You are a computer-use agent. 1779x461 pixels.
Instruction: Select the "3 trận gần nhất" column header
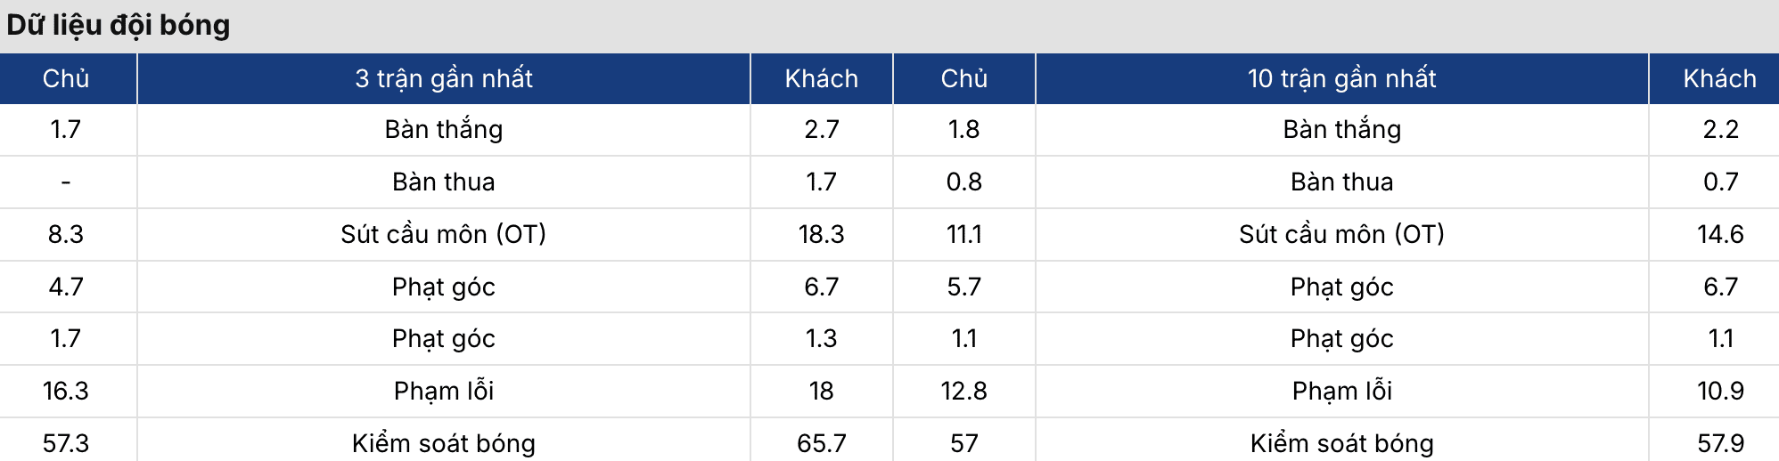pos(444,78)
